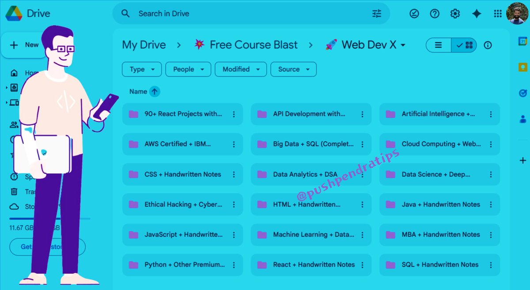Open more actions for Ethical Hacking folder
This screenshot has height=290, width=530.
234,204
